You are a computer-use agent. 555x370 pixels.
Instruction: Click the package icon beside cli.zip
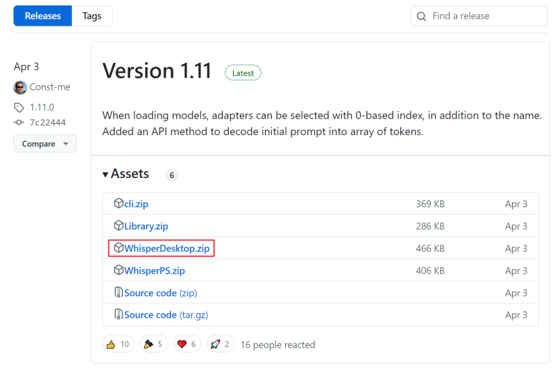(118, 204)
